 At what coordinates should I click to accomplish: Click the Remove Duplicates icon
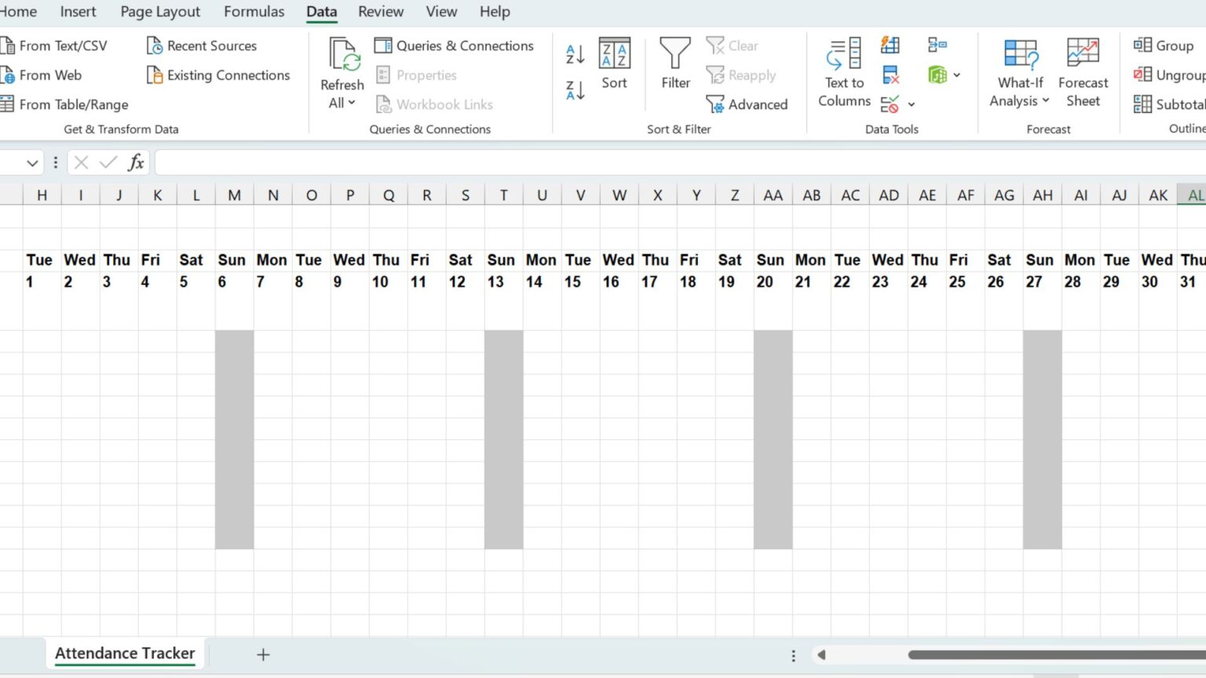coord(890,75)
